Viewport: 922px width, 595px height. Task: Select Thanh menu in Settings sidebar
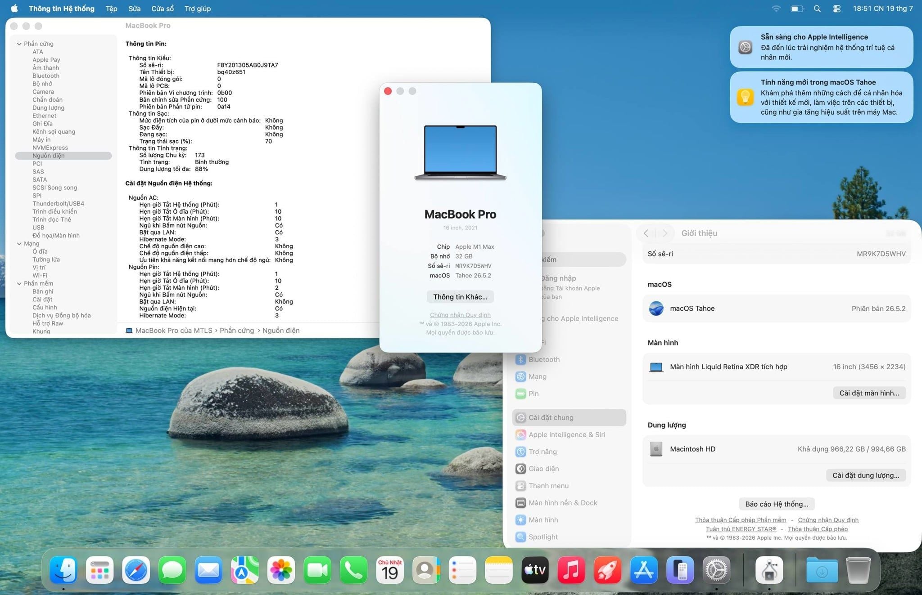click(x=569, y=486)
